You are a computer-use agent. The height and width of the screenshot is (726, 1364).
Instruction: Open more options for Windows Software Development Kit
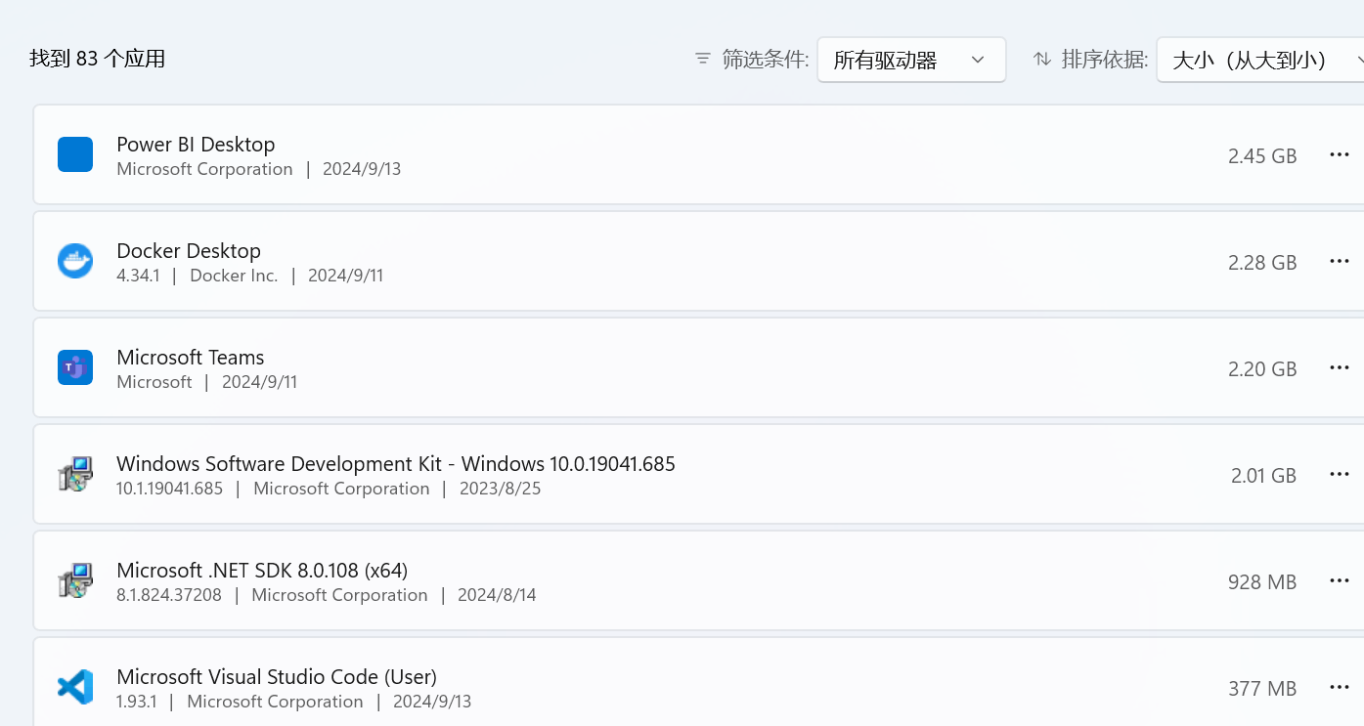click(x=1340, y=474)
